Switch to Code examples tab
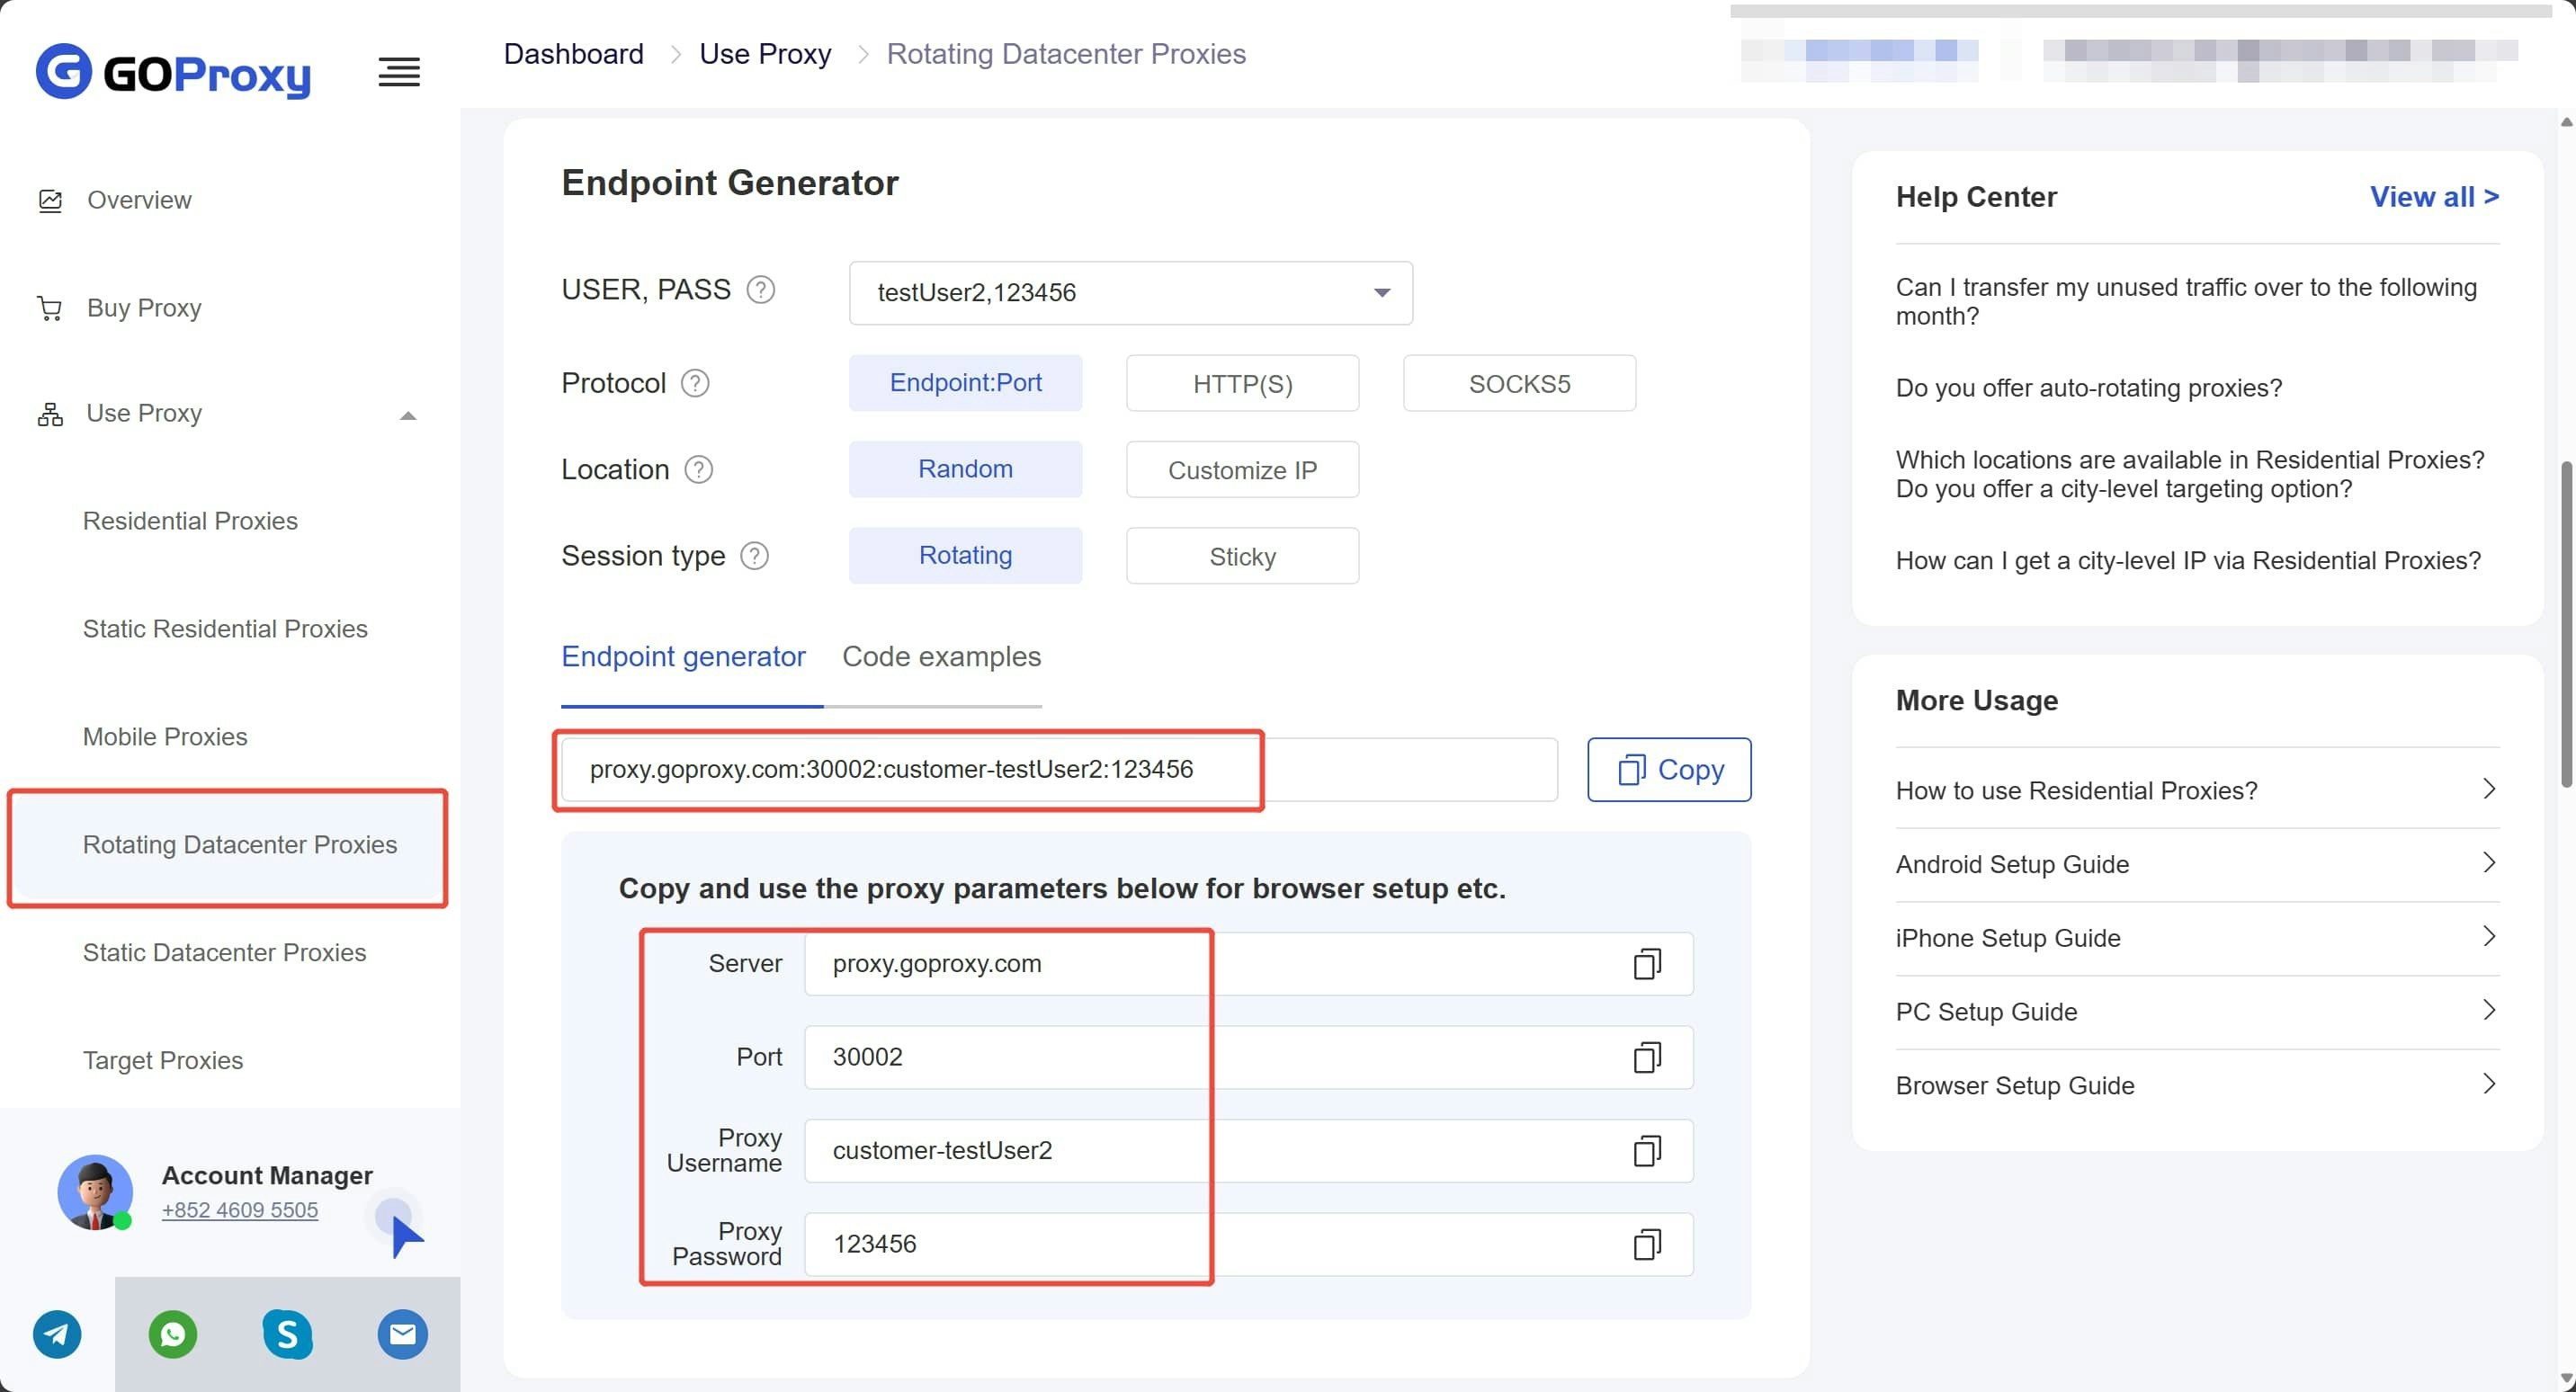 pyautogui.click(x=941, y=657)
